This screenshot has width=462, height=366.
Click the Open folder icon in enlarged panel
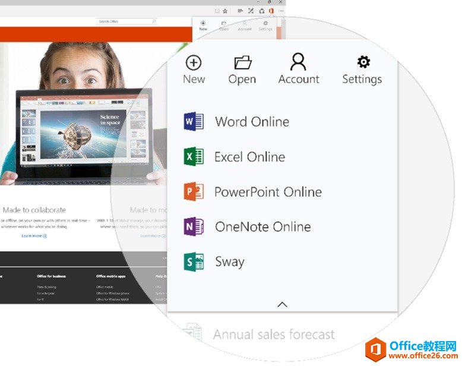(243, 62)
